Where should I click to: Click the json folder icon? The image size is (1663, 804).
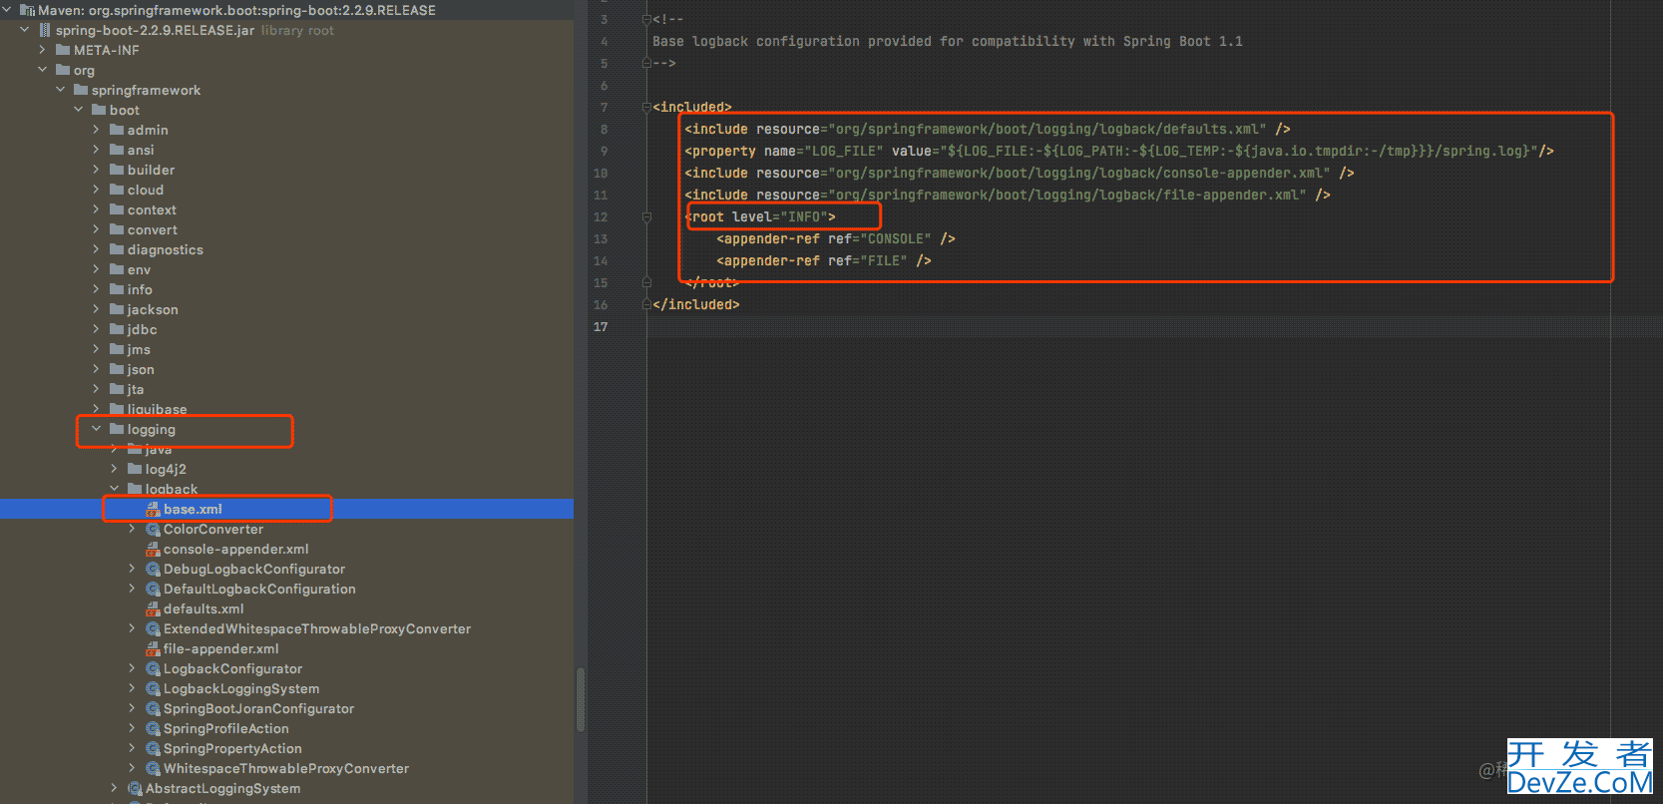coord(117,369)
